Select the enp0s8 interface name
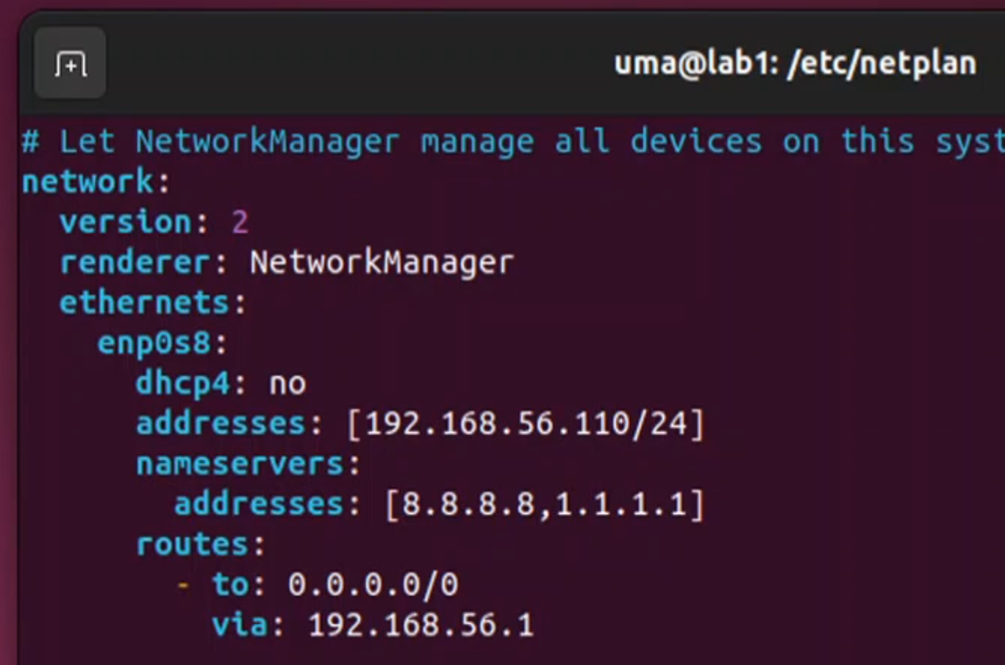This screenshot has height=665, width=1005. click(154, 343)
